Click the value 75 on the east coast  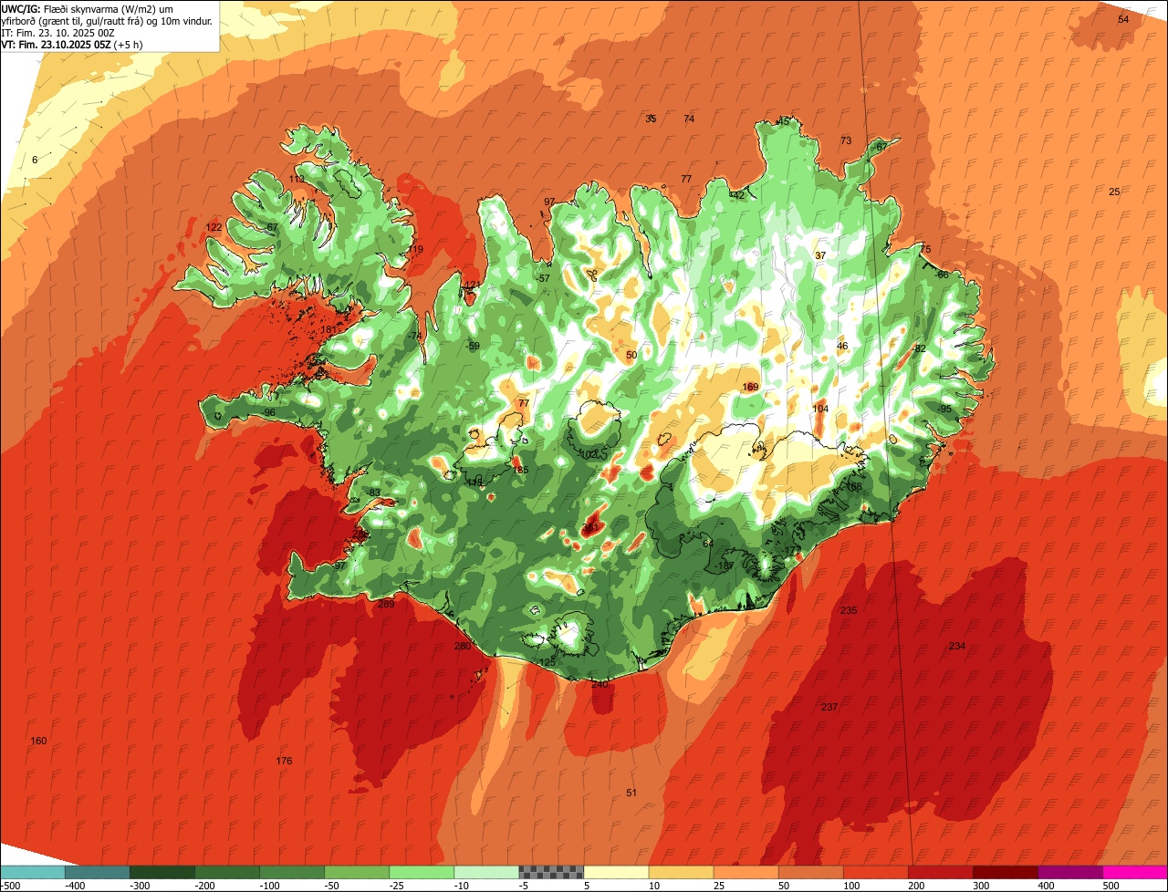pyautogui.click(x=925, y=250)
